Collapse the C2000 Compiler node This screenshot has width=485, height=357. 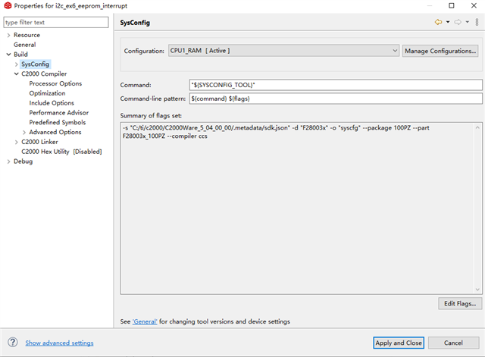click(x=16, y=74)
